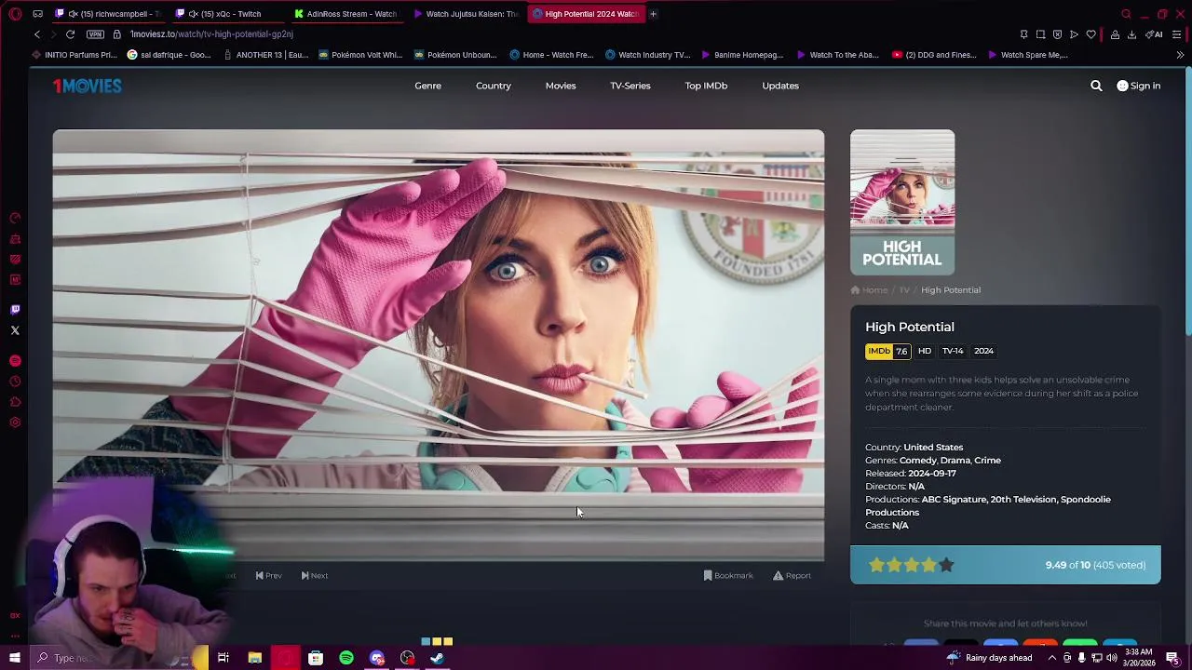Image resolution: width=1192 pixels, height=670 pixels.
Task: Open Extensions cube icon in sidebar
Action: pos(15,402)
